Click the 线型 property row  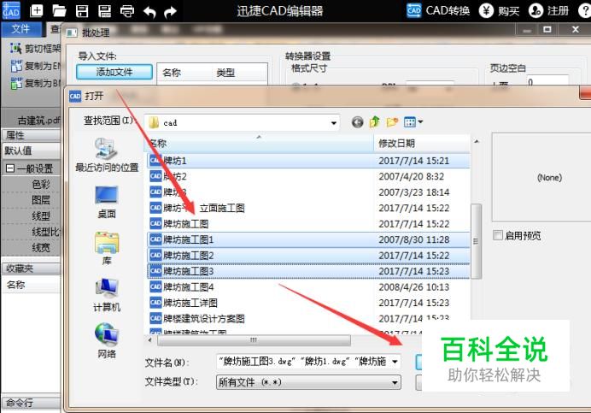31,216
